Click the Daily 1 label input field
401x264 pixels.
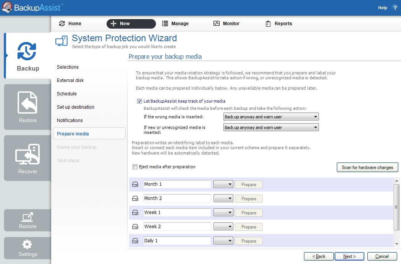pos(177,241)
